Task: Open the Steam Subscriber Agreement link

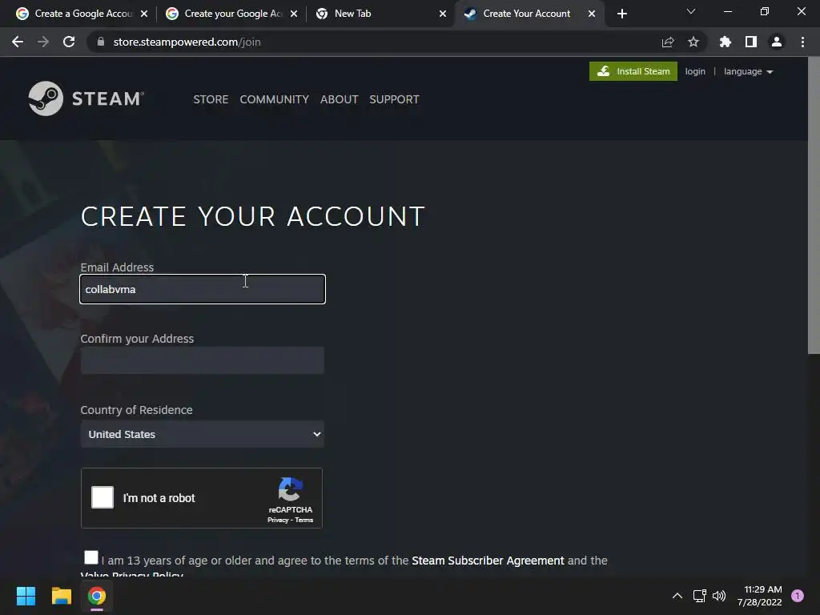Action: [488, 561]
